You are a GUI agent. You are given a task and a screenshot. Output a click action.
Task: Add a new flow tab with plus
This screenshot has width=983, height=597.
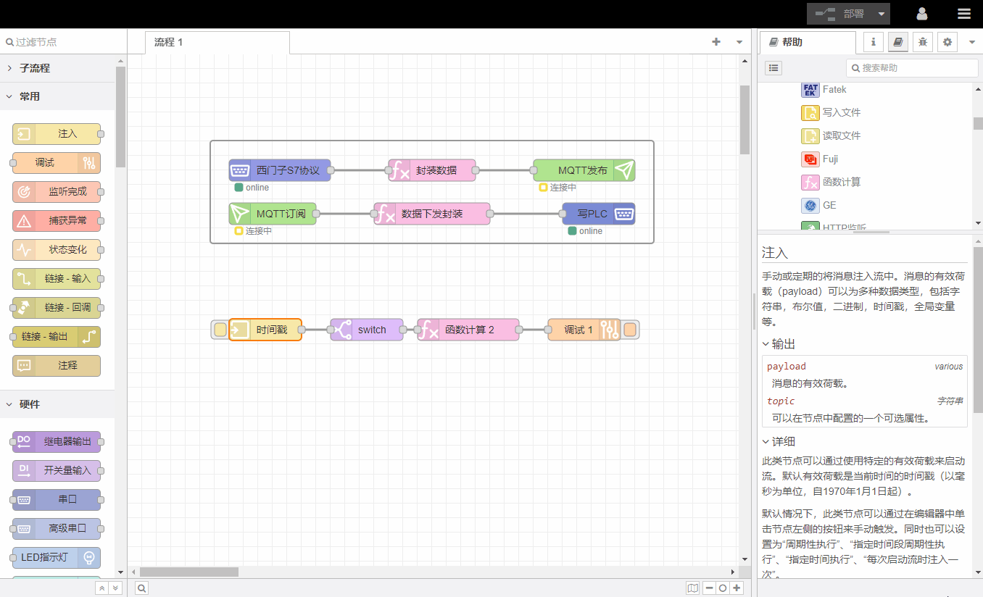[716, 42]
